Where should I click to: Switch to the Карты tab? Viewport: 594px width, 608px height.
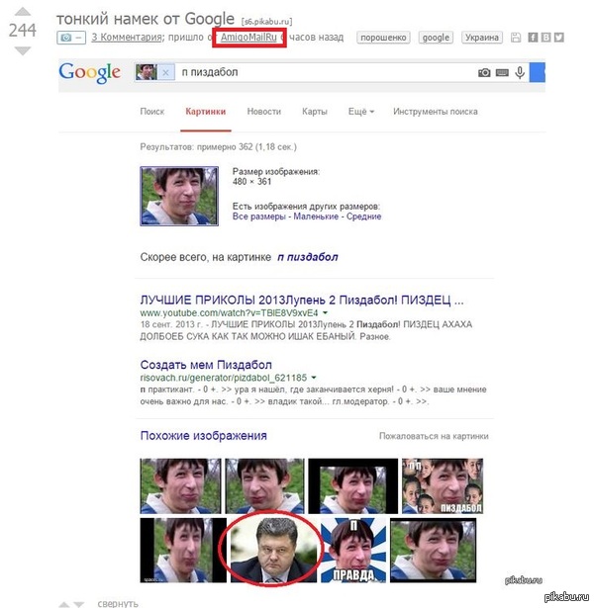315,112
